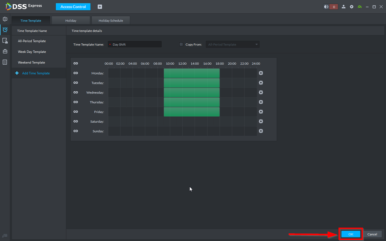Viewport: 386px width, 241px height.
Task: Click the empty Saturday timeline row
Action: pyautogui.click(x=182, y=121)
